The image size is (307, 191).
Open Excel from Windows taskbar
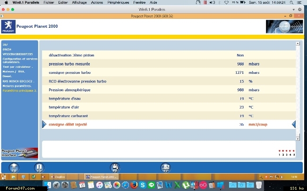[33, 177]
